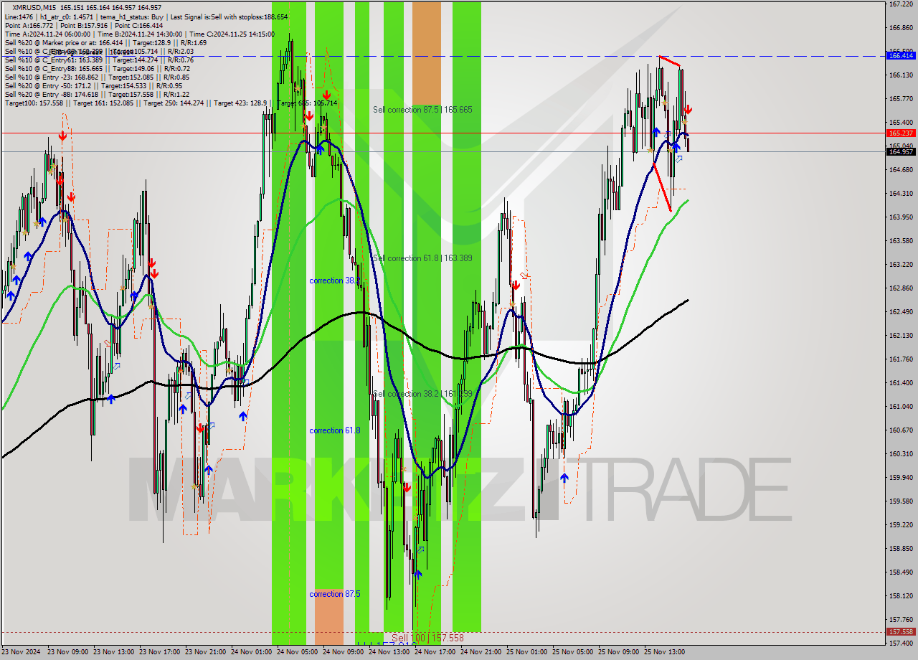Click the blue 'correction 87.5' label
This screenshot has height=660, width=918.
click(x=335, y=594)
